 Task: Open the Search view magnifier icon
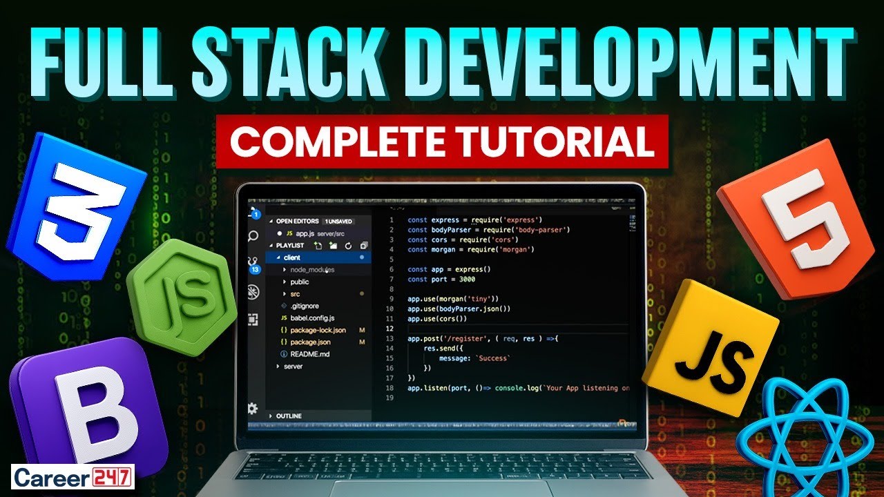coord(253,237)
